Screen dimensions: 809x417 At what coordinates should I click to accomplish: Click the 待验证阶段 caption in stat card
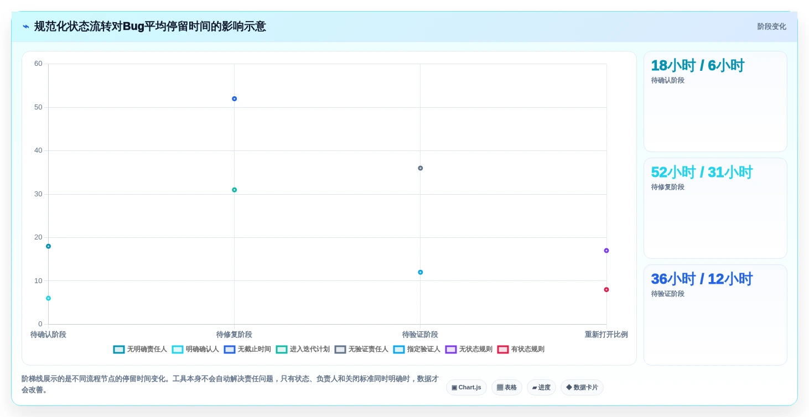(x=667, y=294)
